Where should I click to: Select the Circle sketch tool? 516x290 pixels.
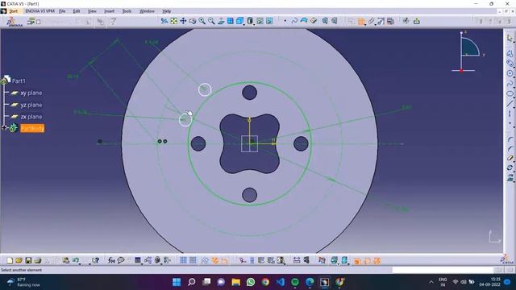(510, 73)
